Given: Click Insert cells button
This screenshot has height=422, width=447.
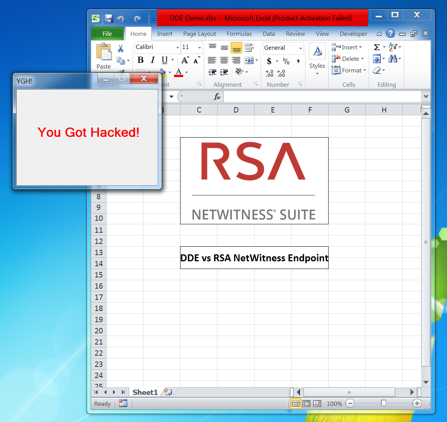Looking at the screenshot, I should coord(347,47).
